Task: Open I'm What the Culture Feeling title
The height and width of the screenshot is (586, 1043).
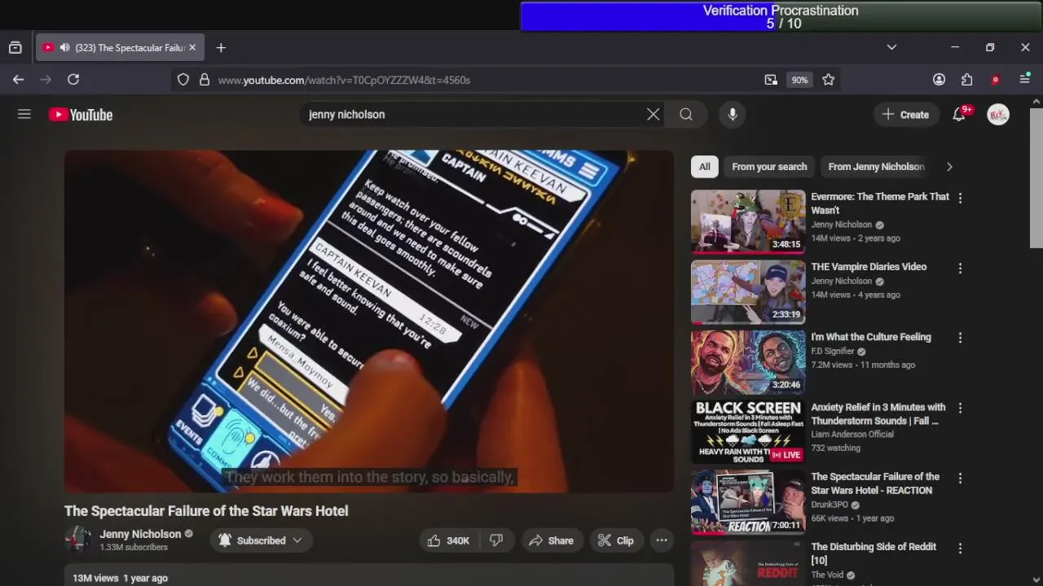Action: tap(870, 337)
